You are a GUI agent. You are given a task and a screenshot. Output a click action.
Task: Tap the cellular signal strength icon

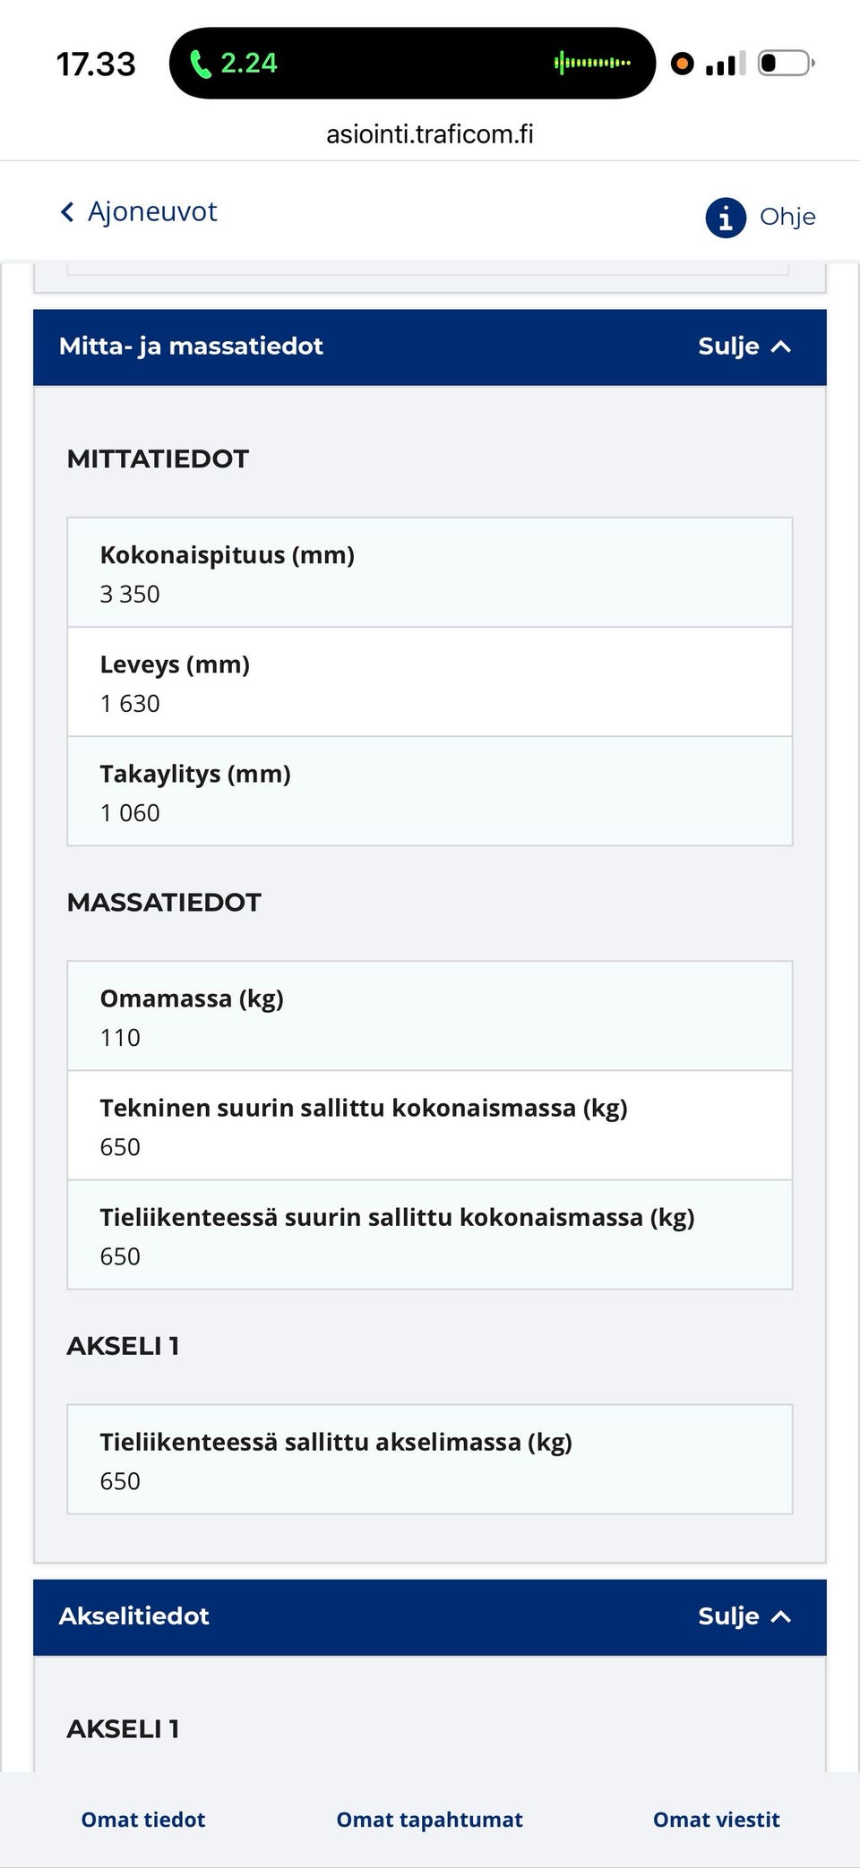pyautogui.click(x=725, y=64)
